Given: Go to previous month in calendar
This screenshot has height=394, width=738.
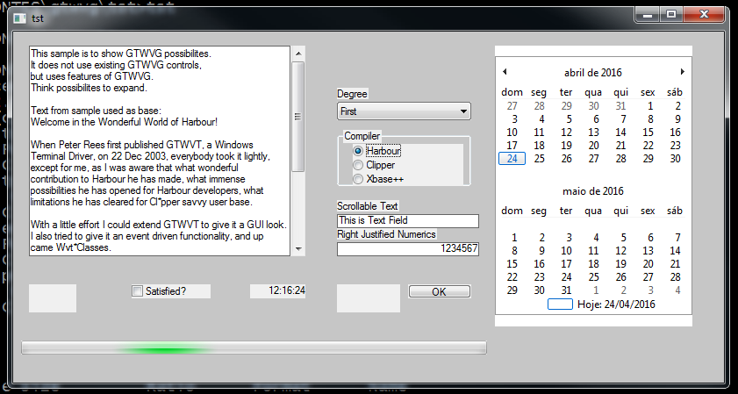Looking at the screenshot, I should (505, 72).
